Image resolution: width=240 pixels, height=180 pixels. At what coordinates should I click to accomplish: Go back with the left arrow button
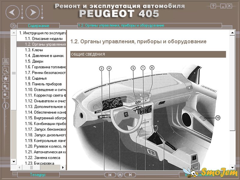click(13, 12)
